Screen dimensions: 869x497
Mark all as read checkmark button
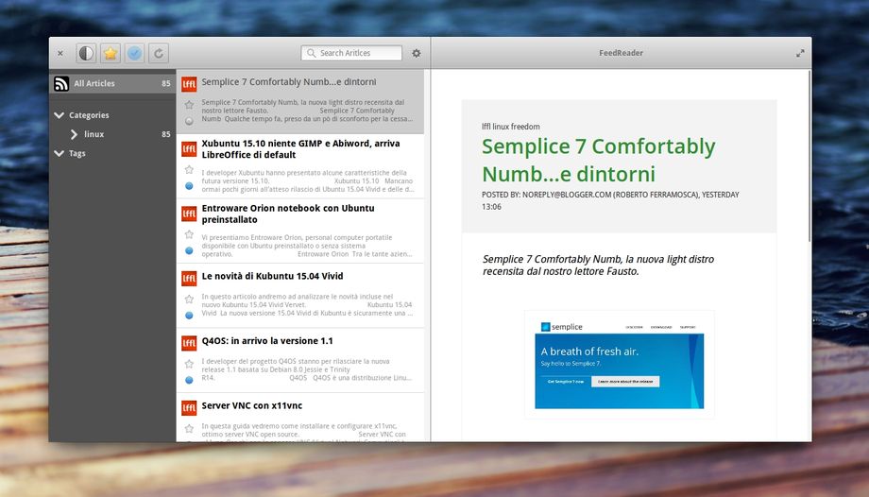tap(134, 53)
